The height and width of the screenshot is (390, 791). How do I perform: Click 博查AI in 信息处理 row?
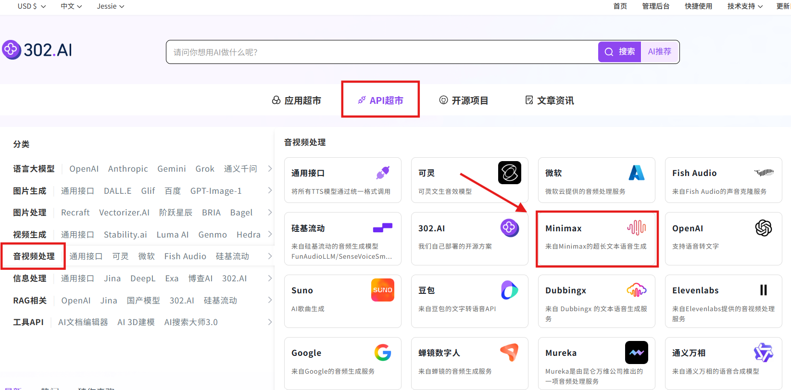click(x=201, y=278)
